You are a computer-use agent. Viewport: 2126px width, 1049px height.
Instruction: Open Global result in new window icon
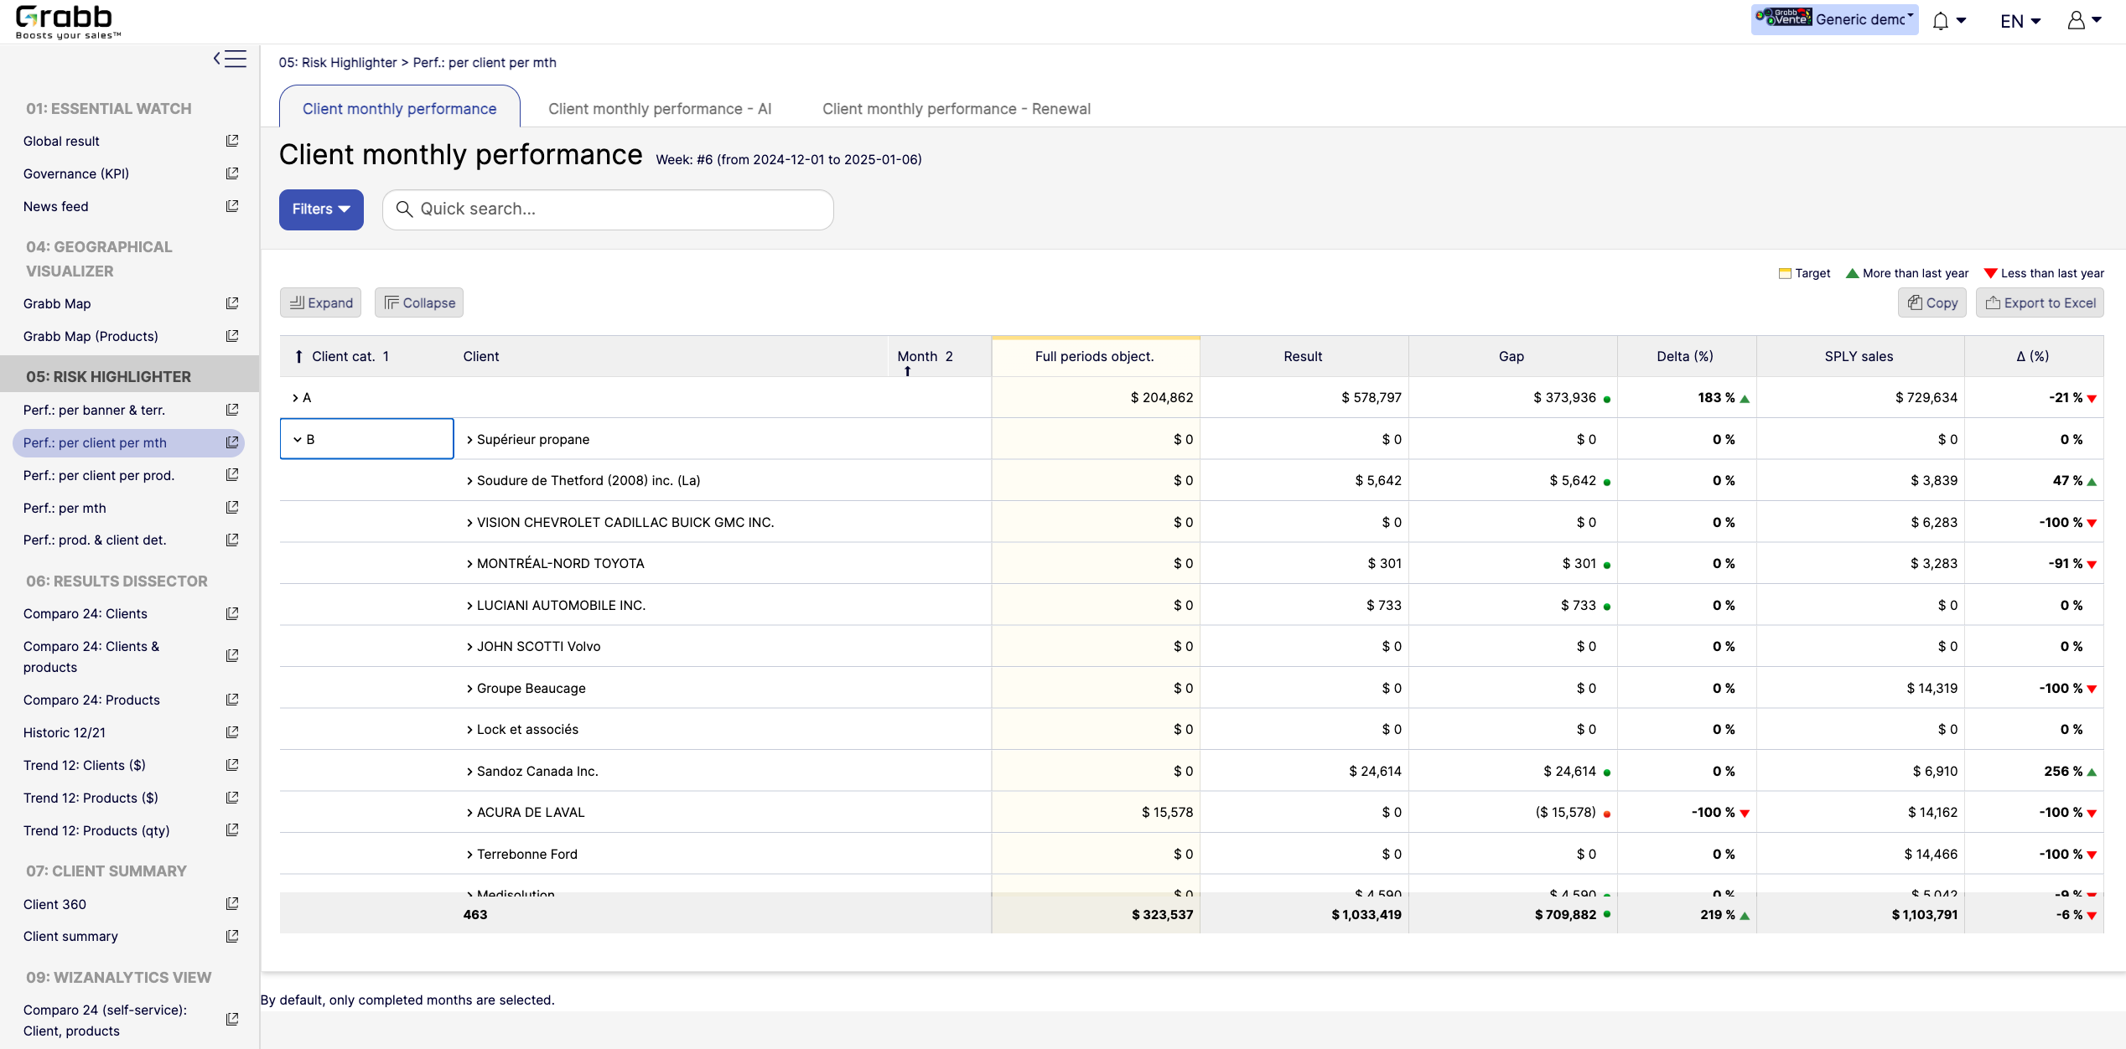[x=232, y=141]
